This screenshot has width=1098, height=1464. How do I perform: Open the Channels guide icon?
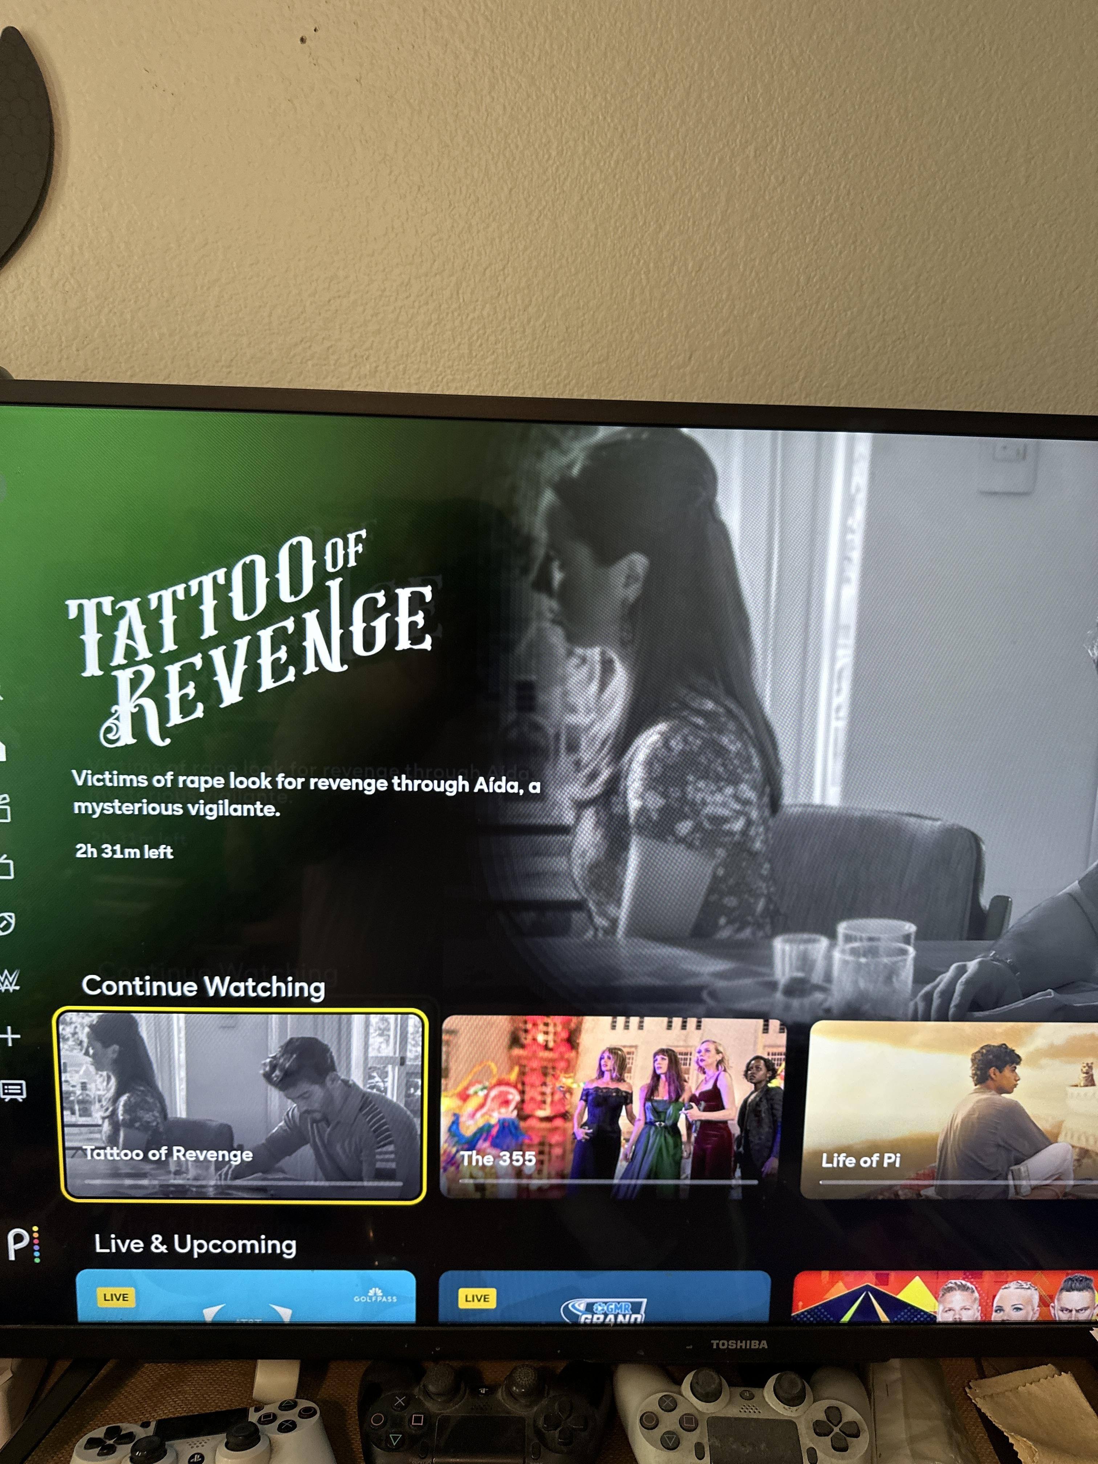[x=13, y=1090]
